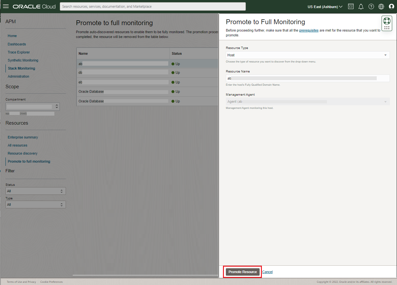This screenshot has width=397, height=285.
Task: Open Administration
Action: click(x=18, y=76)
